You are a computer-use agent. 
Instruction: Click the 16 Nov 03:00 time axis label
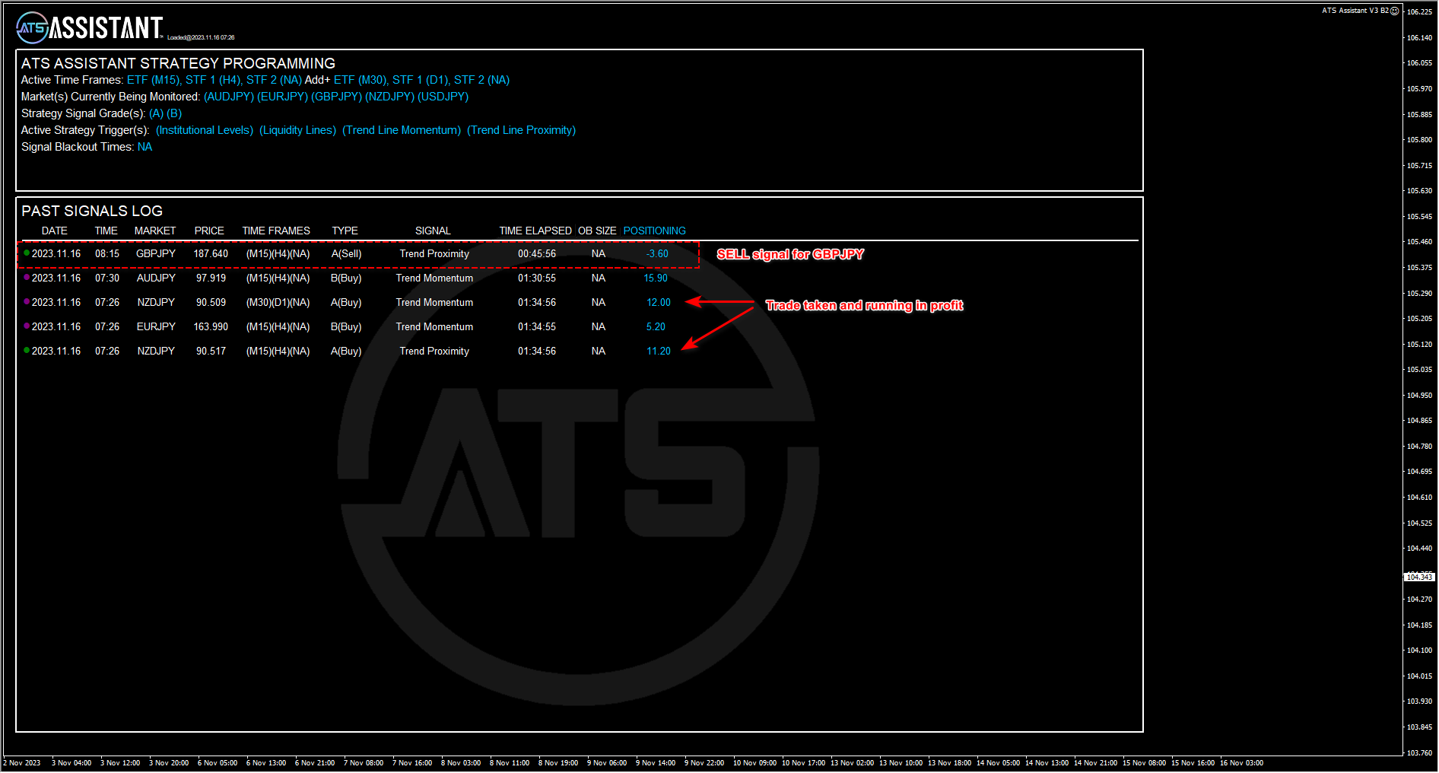(1241, 762)
